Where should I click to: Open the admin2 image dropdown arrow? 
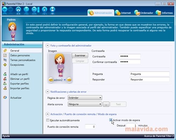click(x=65, y=80)
